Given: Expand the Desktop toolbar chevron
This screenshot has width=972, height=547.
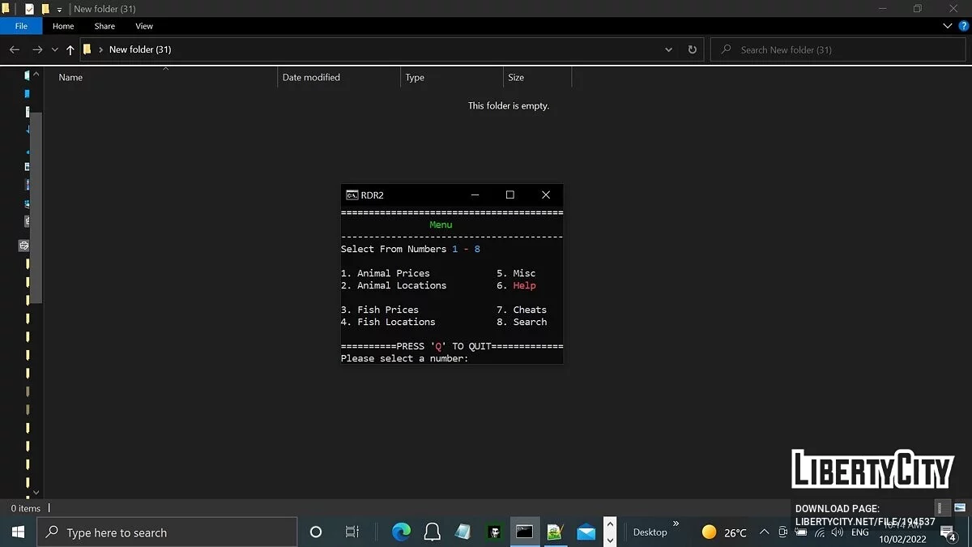Looking at the screenshot, I should pos(675,524).
